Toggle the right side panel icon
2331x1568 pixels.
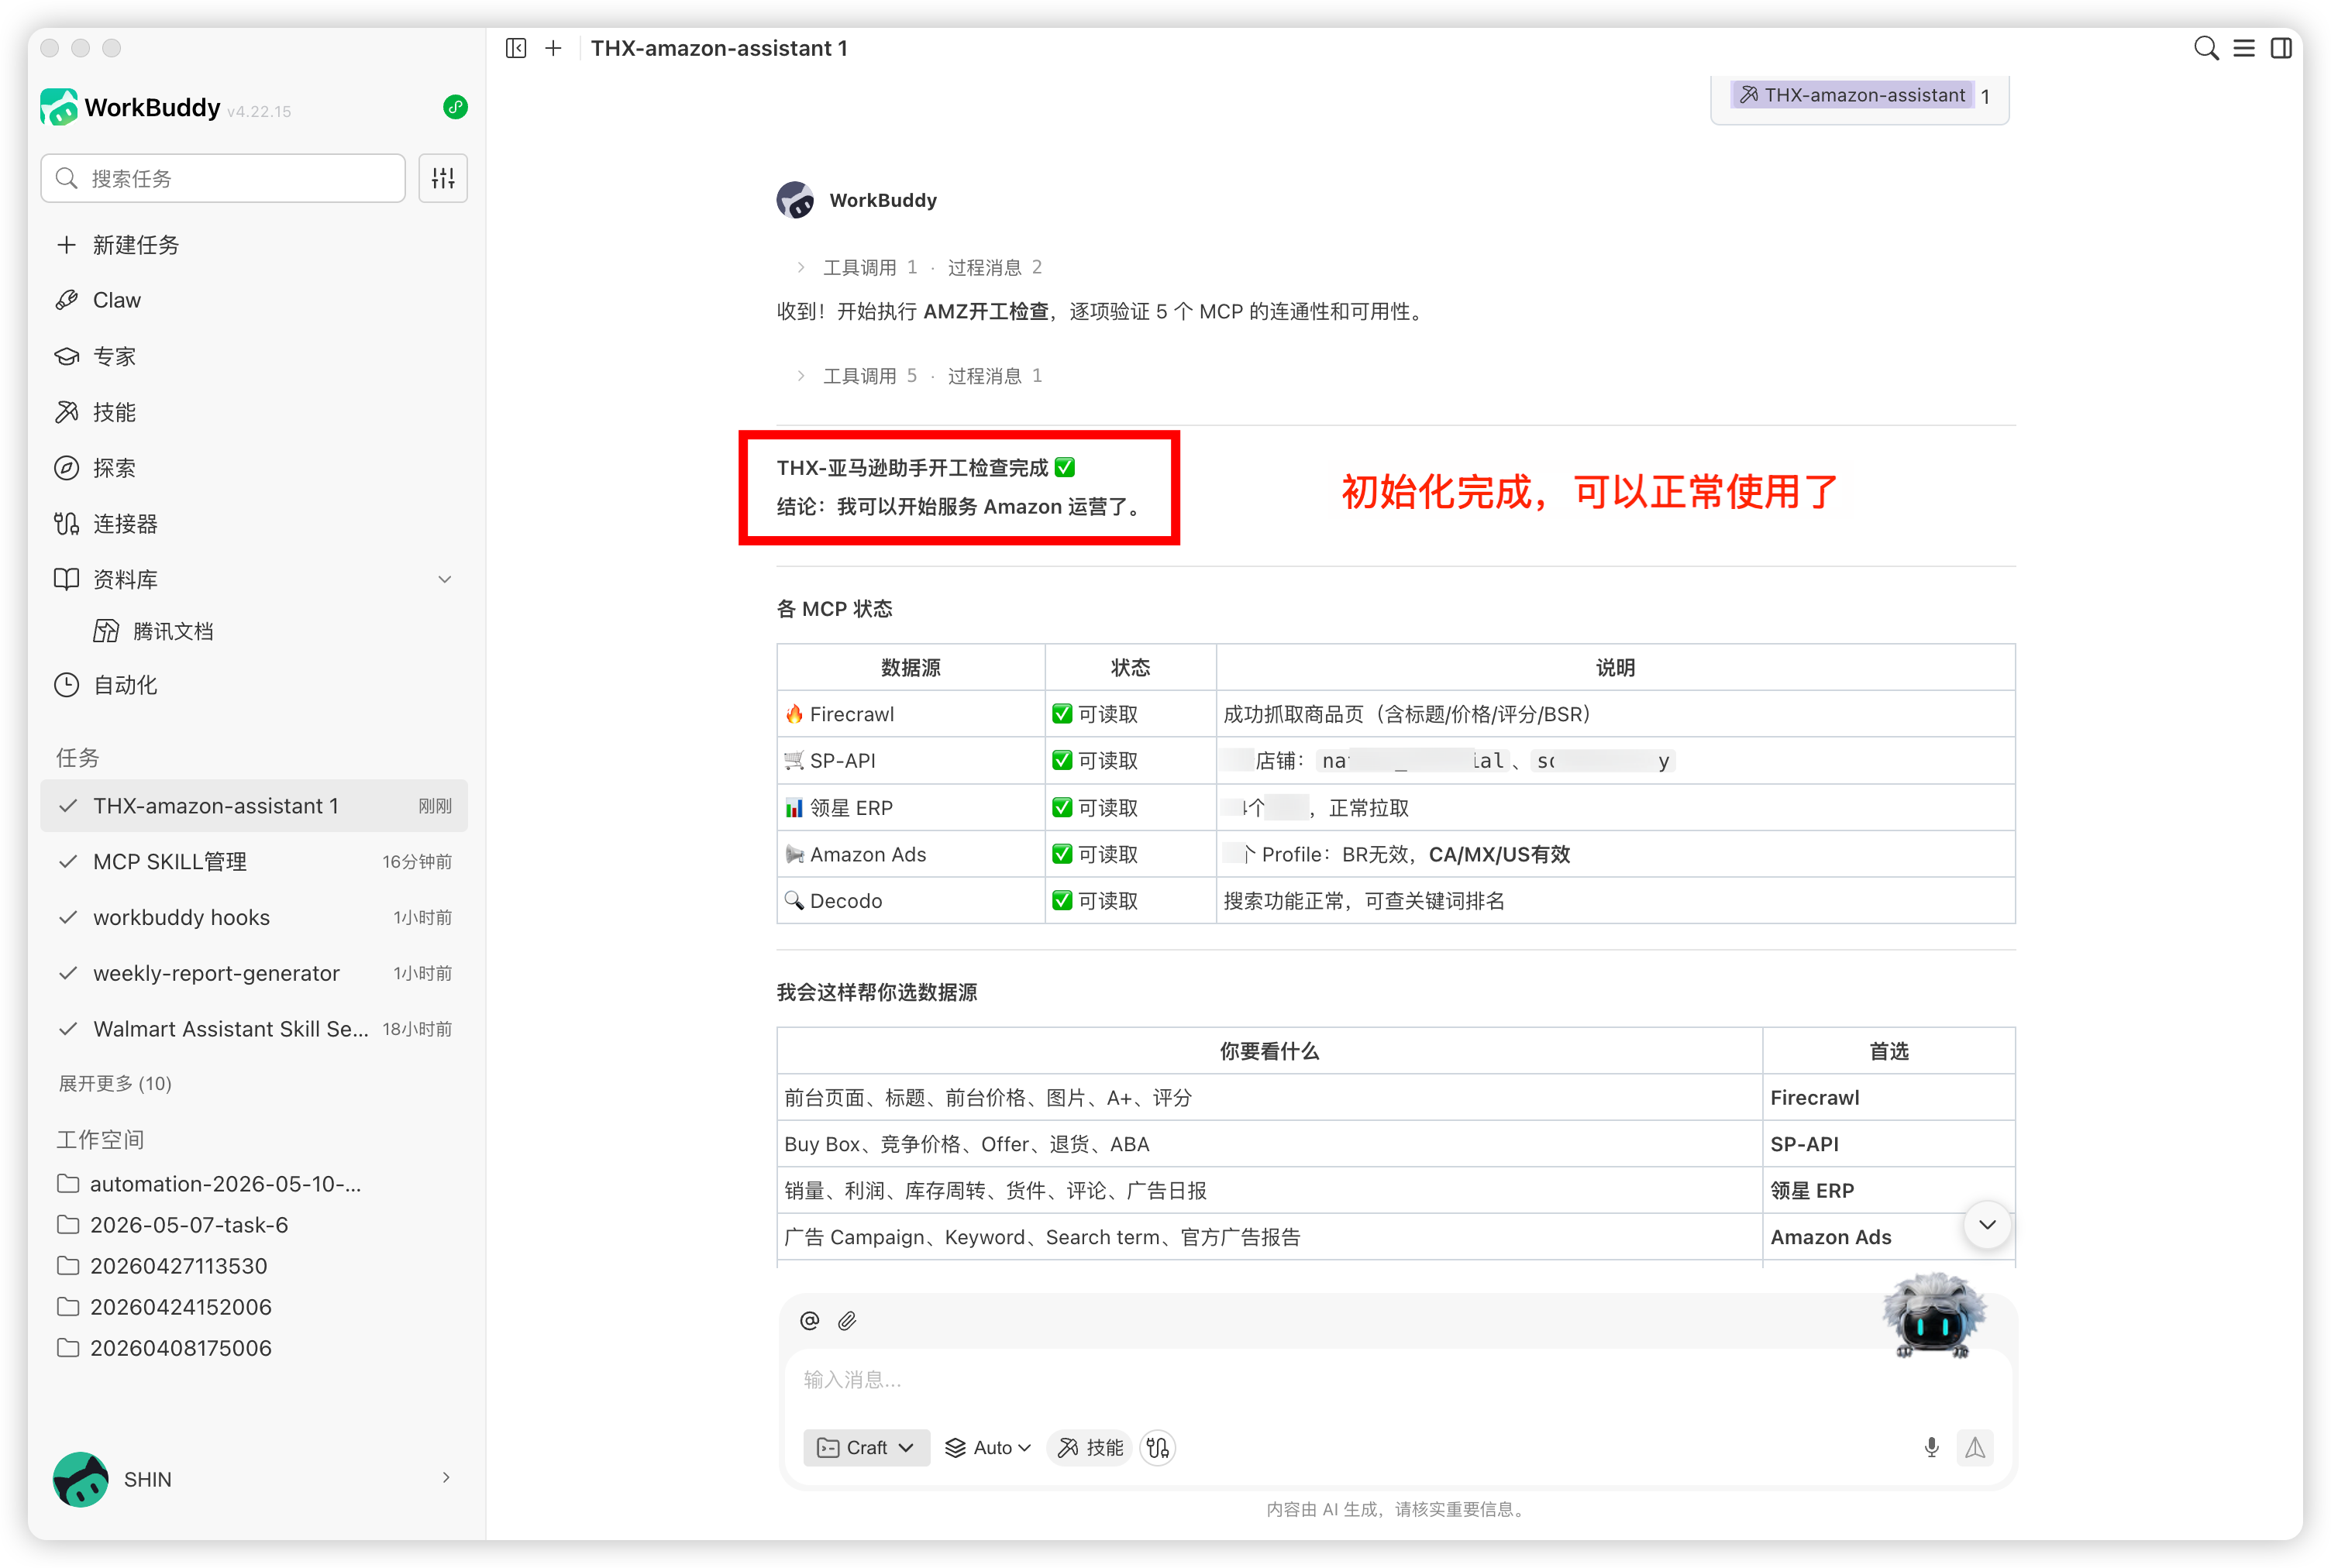[2281, 48]
